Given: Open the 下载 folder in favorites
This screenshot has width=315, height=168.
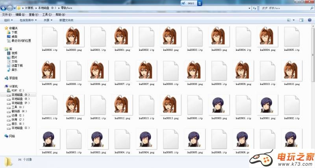Looking at the screenshot, I should click(x=15, y=32).
